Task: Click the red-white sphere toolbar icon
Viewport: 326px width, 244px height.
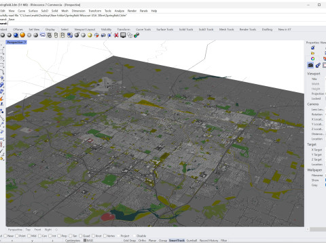Action: (x=96, y=35)
